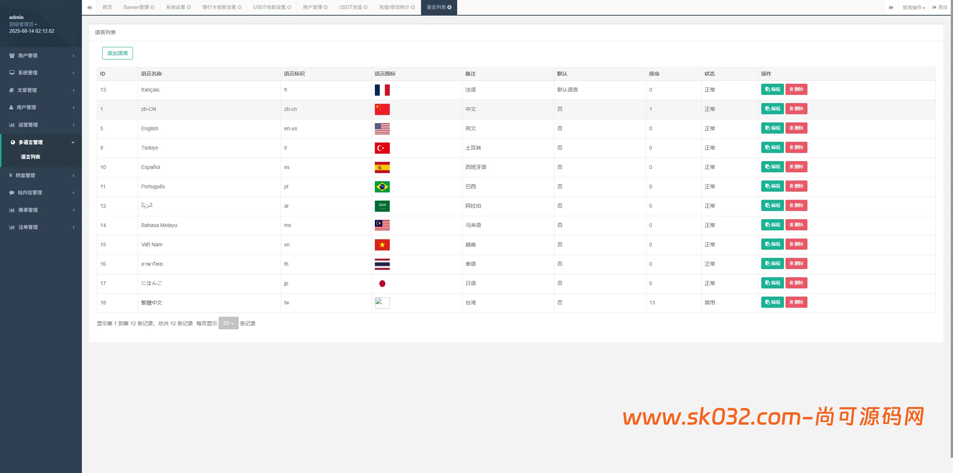This screenshot has height=473, width=953.
Task: Click the right double-arrow tab scroll icon
Action: click(891, 7)
